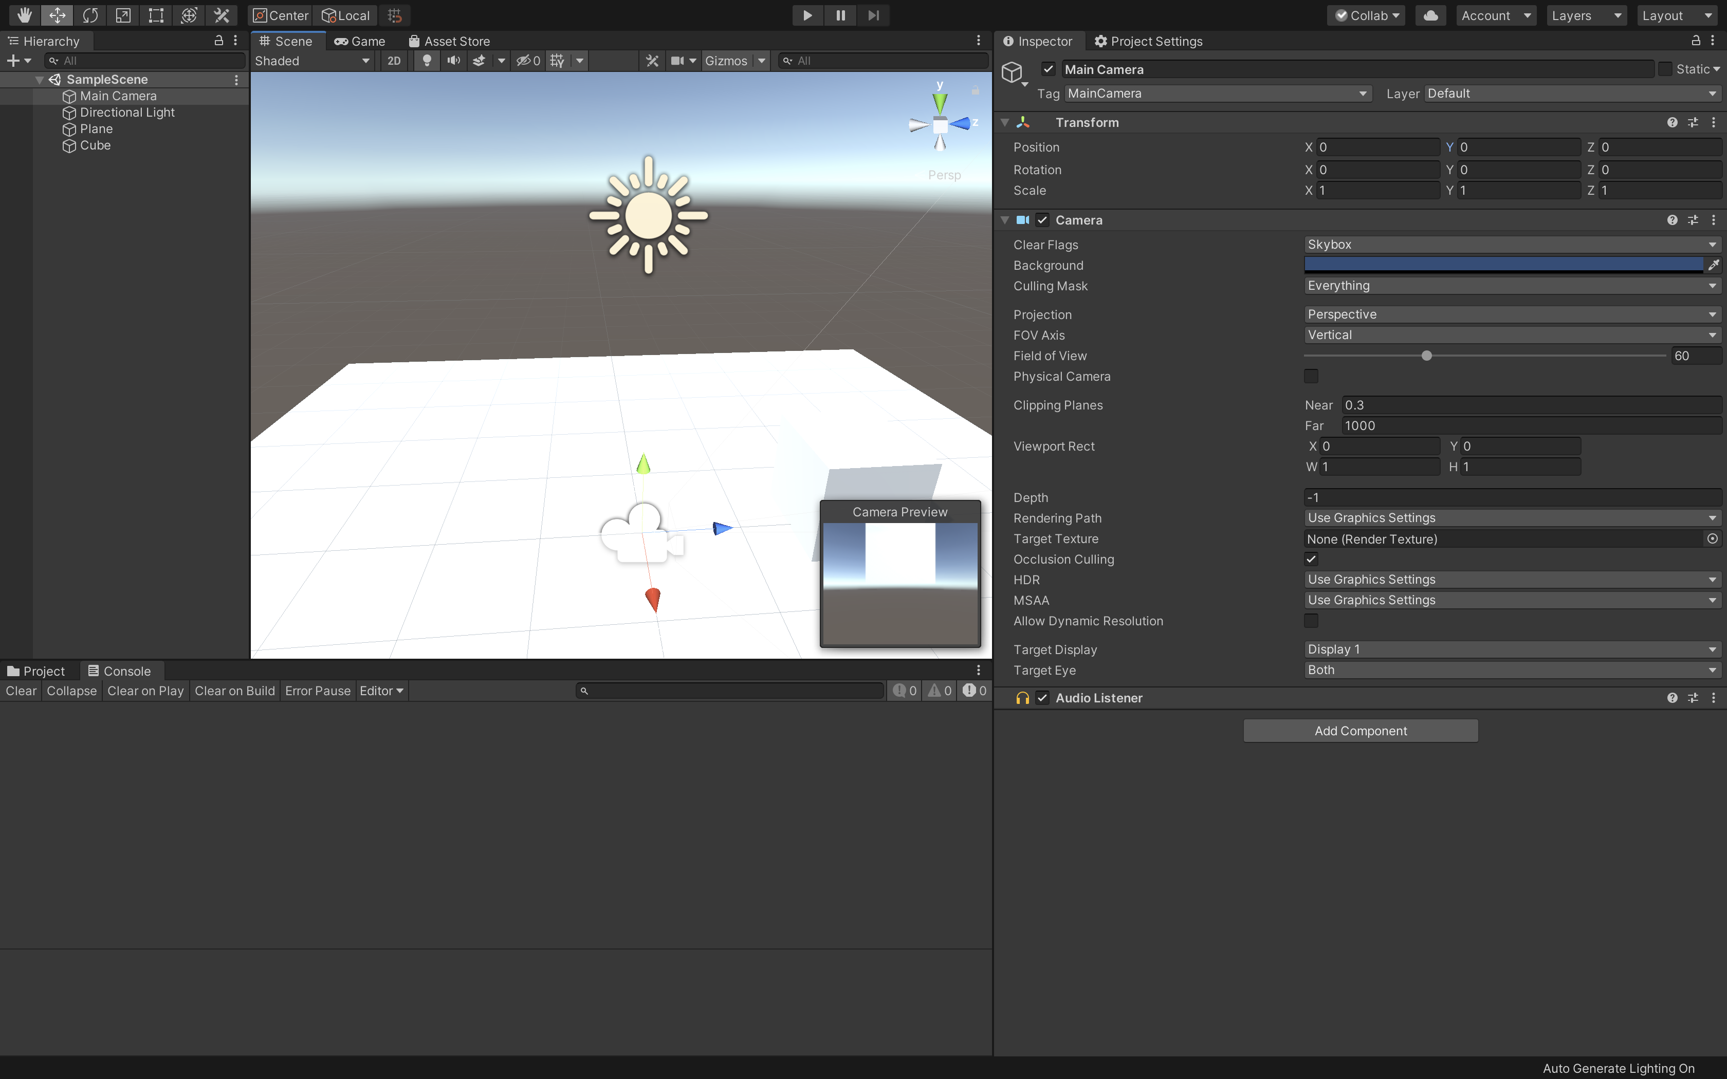Toggle scene audio speaker icon

tap(453, 61)
